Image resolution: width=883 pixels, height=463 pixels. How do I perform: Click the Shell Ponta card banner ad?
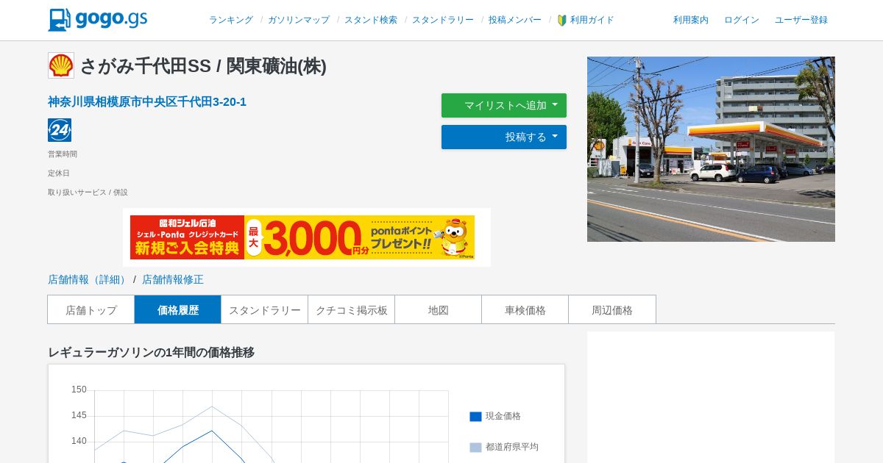[302, 237]
